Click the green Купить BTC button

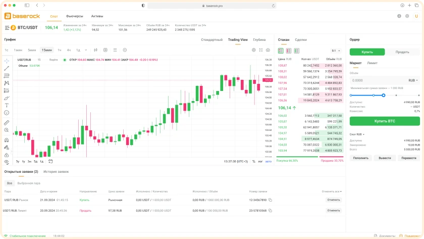tap(385, 121)
